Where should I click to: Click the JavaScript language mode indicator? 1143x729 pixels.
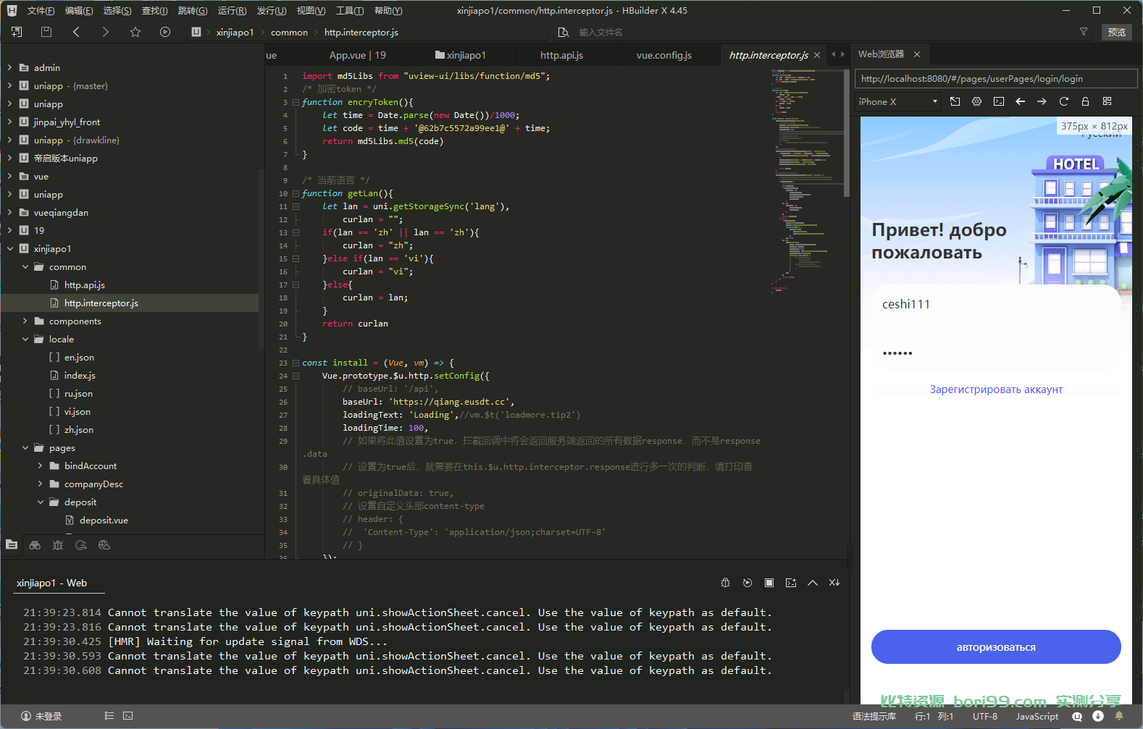coord(1037,716)
